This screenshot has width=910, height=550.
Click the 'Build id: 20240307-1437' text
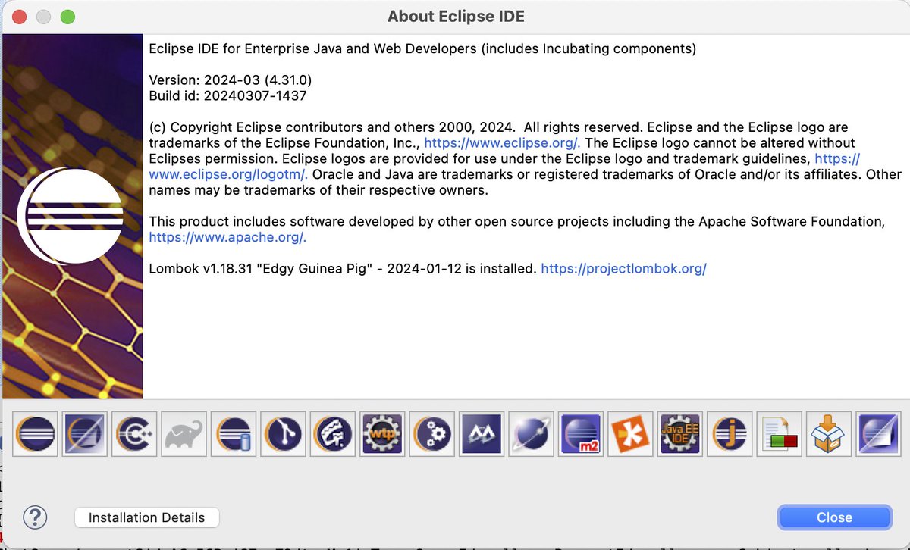[x=227, y=95]
